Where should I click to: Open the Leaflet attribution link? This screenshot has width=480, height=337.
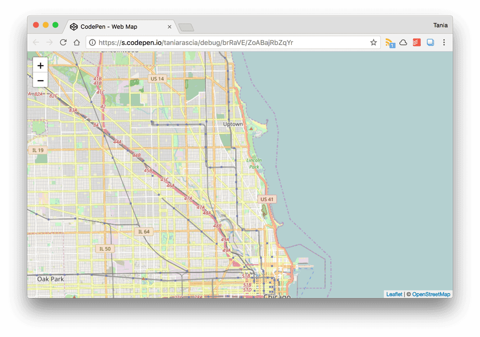point(394,294)
